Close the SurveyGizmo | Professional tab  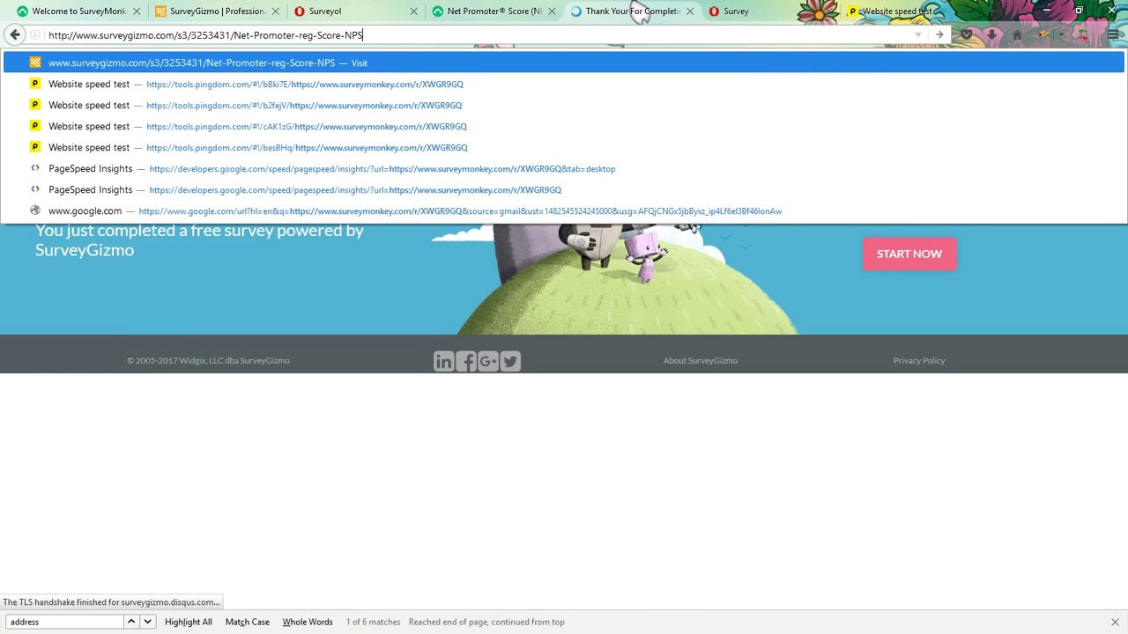point(275,11)
